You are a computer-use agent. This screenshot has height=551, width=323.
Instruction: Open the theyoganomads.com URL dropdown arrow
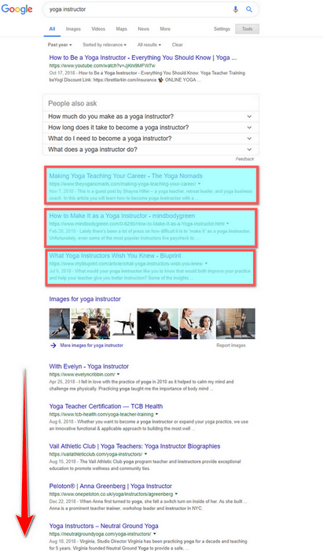[199, 183]
